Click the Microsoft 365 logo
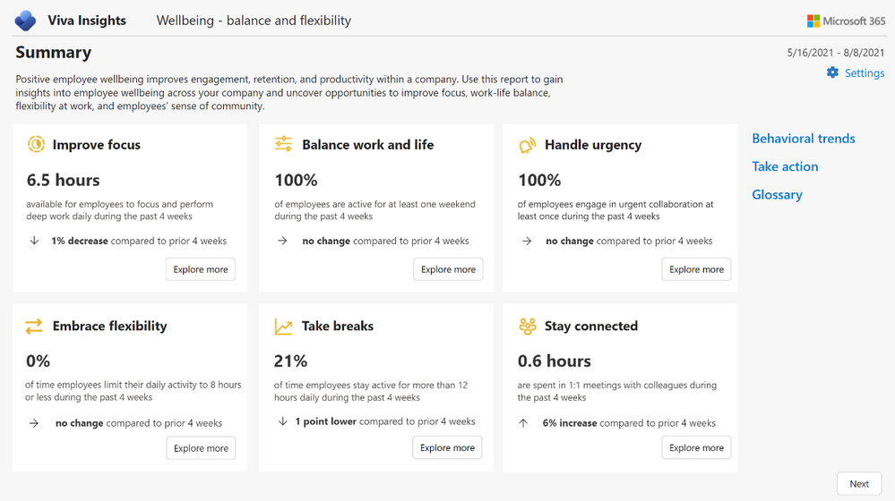 pyautogui.click(x=846, y=21)
